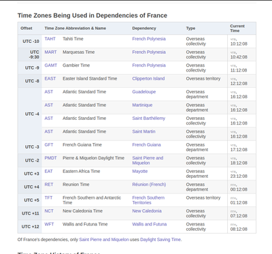The width and height of the screenshot is (272, 254).
Task: Open the Guadeloupe dependency link
Action: (x=144, y=92)
